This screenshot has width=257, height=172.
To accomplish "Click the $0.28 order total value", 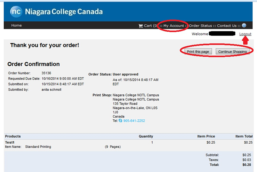I will pyautogui.click(x=247, y=165).
